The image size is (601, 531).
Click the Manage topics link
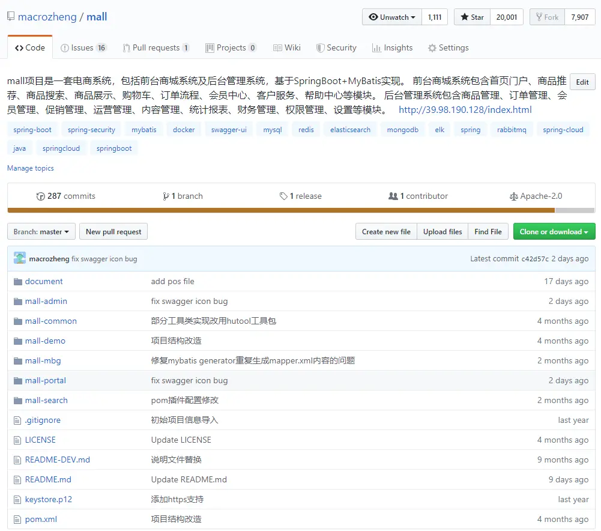[x=30, y=168]
